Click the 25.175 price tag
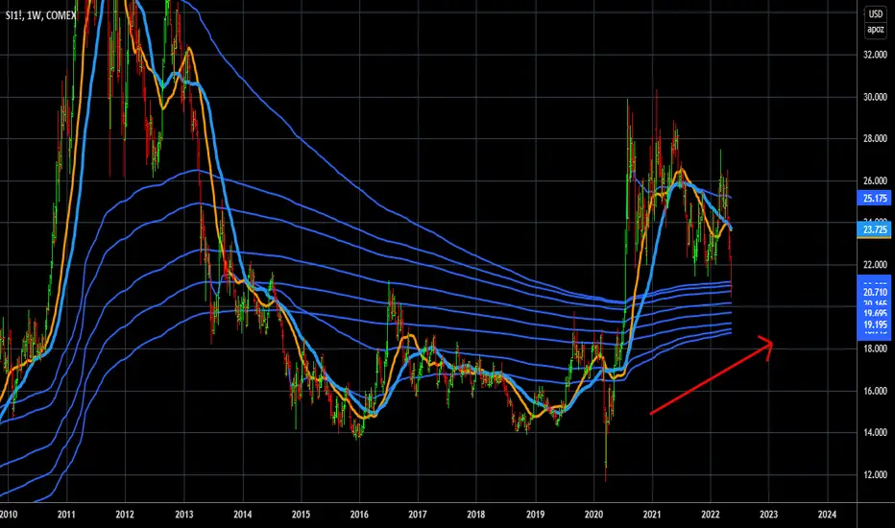The image size is (895, 528). (875, 199)
